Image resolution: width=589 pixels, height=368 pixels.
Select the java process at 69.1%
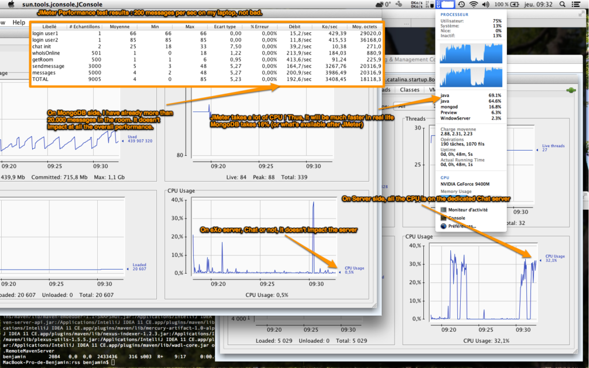471,95
